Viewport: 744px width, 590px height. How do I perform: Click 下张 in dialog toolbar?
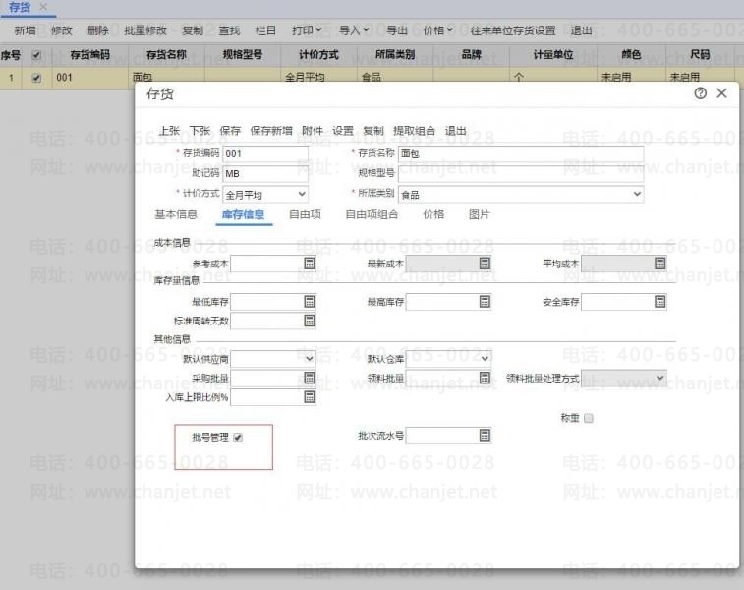pyautogui.click(x=200, y=131)
